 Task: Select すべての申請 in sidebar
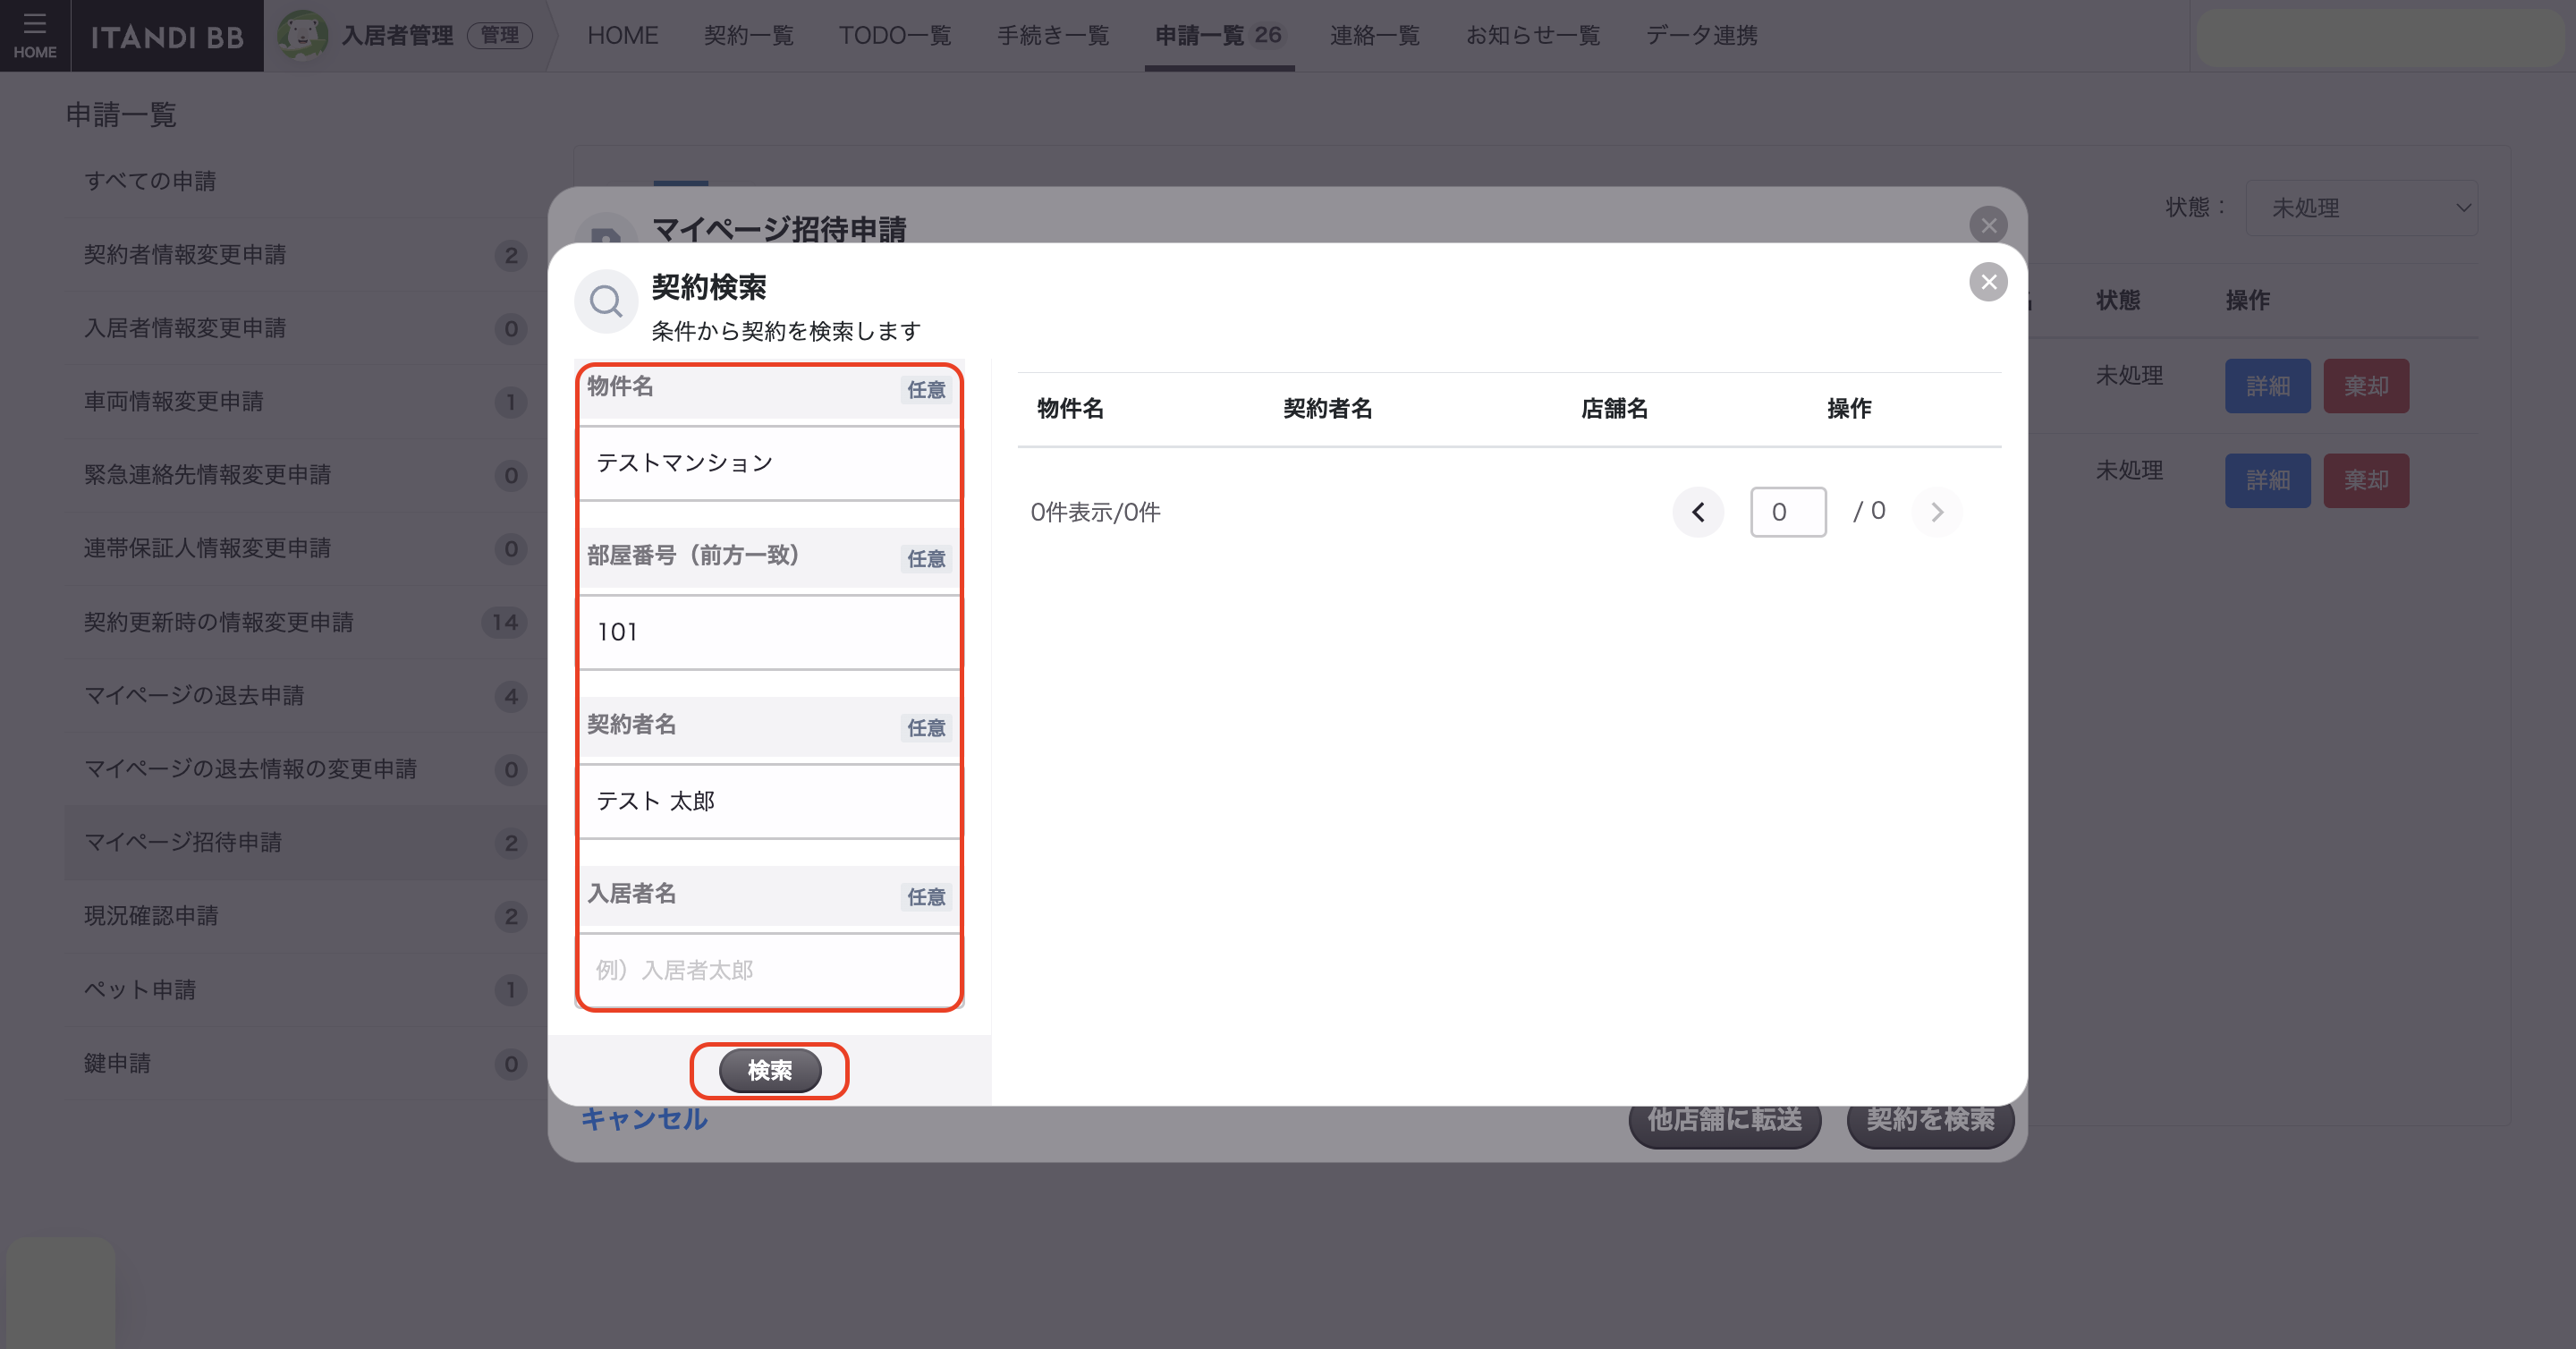point(305,181)
